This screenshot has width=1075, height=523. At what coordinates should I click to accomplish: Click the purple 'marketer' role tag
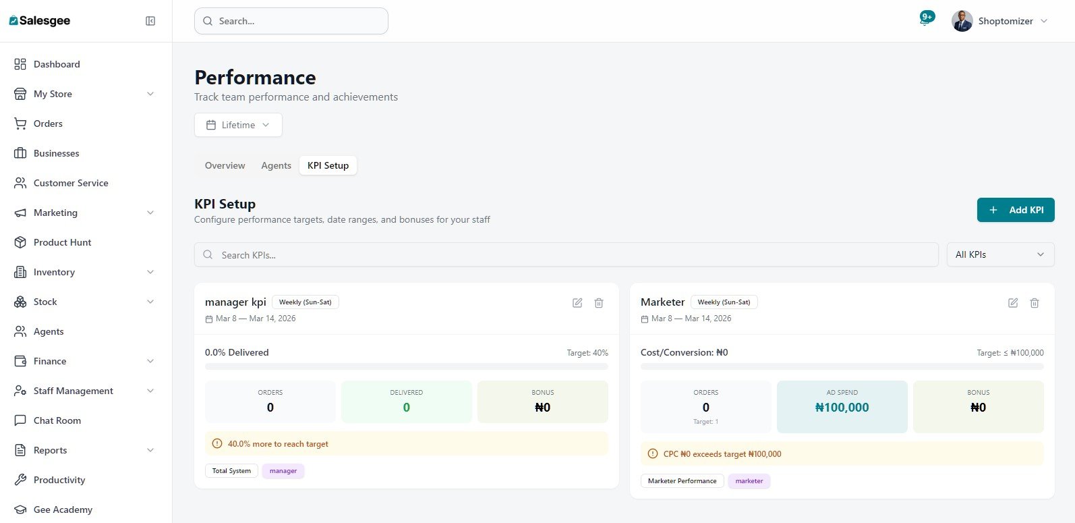749,481
